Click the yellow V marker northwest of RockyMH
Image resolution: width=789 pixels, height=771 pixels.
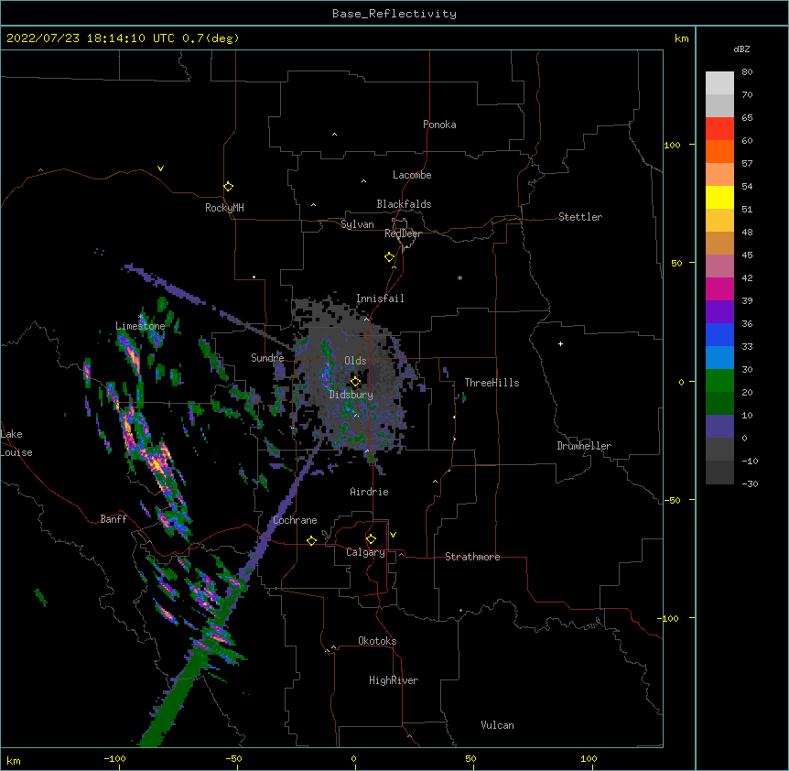pos(160,168)
